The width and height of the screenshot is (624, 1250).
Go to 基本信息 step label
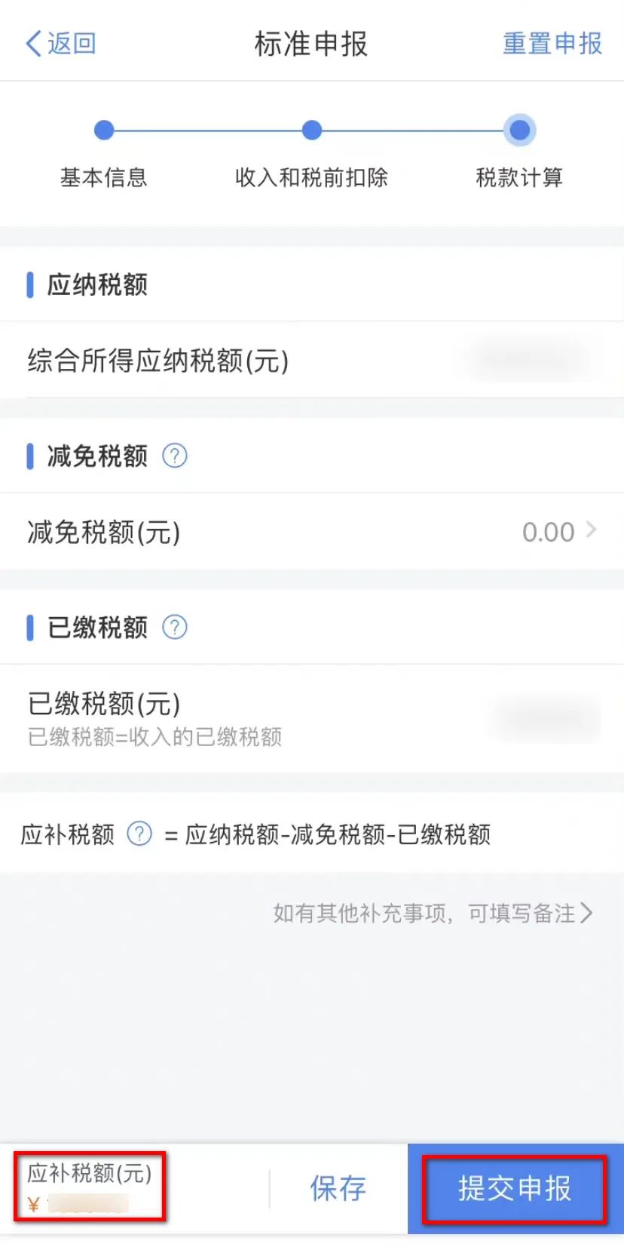(104, 178)
